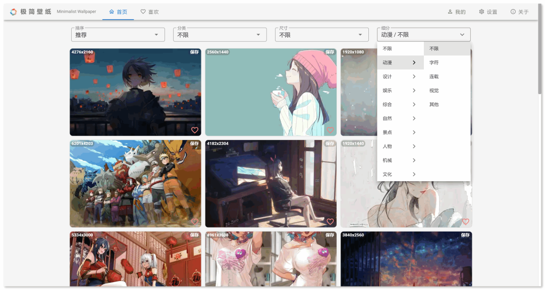Viewport: 545px width, 290px height.
Task: Like the 6201x4203 Naruto wallpaper
Action: [x=195, y=222]
